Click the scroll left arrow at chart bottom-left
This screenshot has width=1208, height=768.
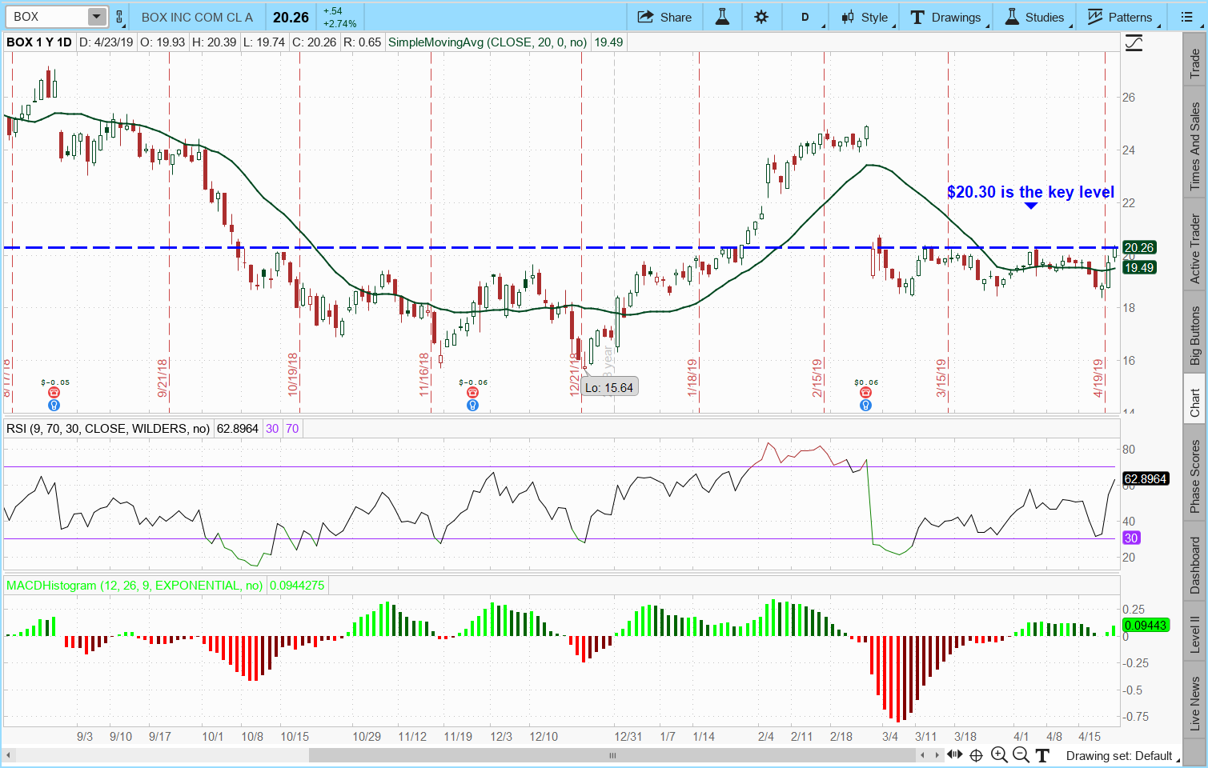[x=9, y=755]
